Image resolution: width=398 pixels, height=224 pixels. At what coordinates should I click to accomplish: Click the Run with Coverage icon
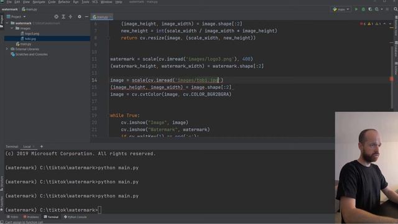[x=370, y=9]
